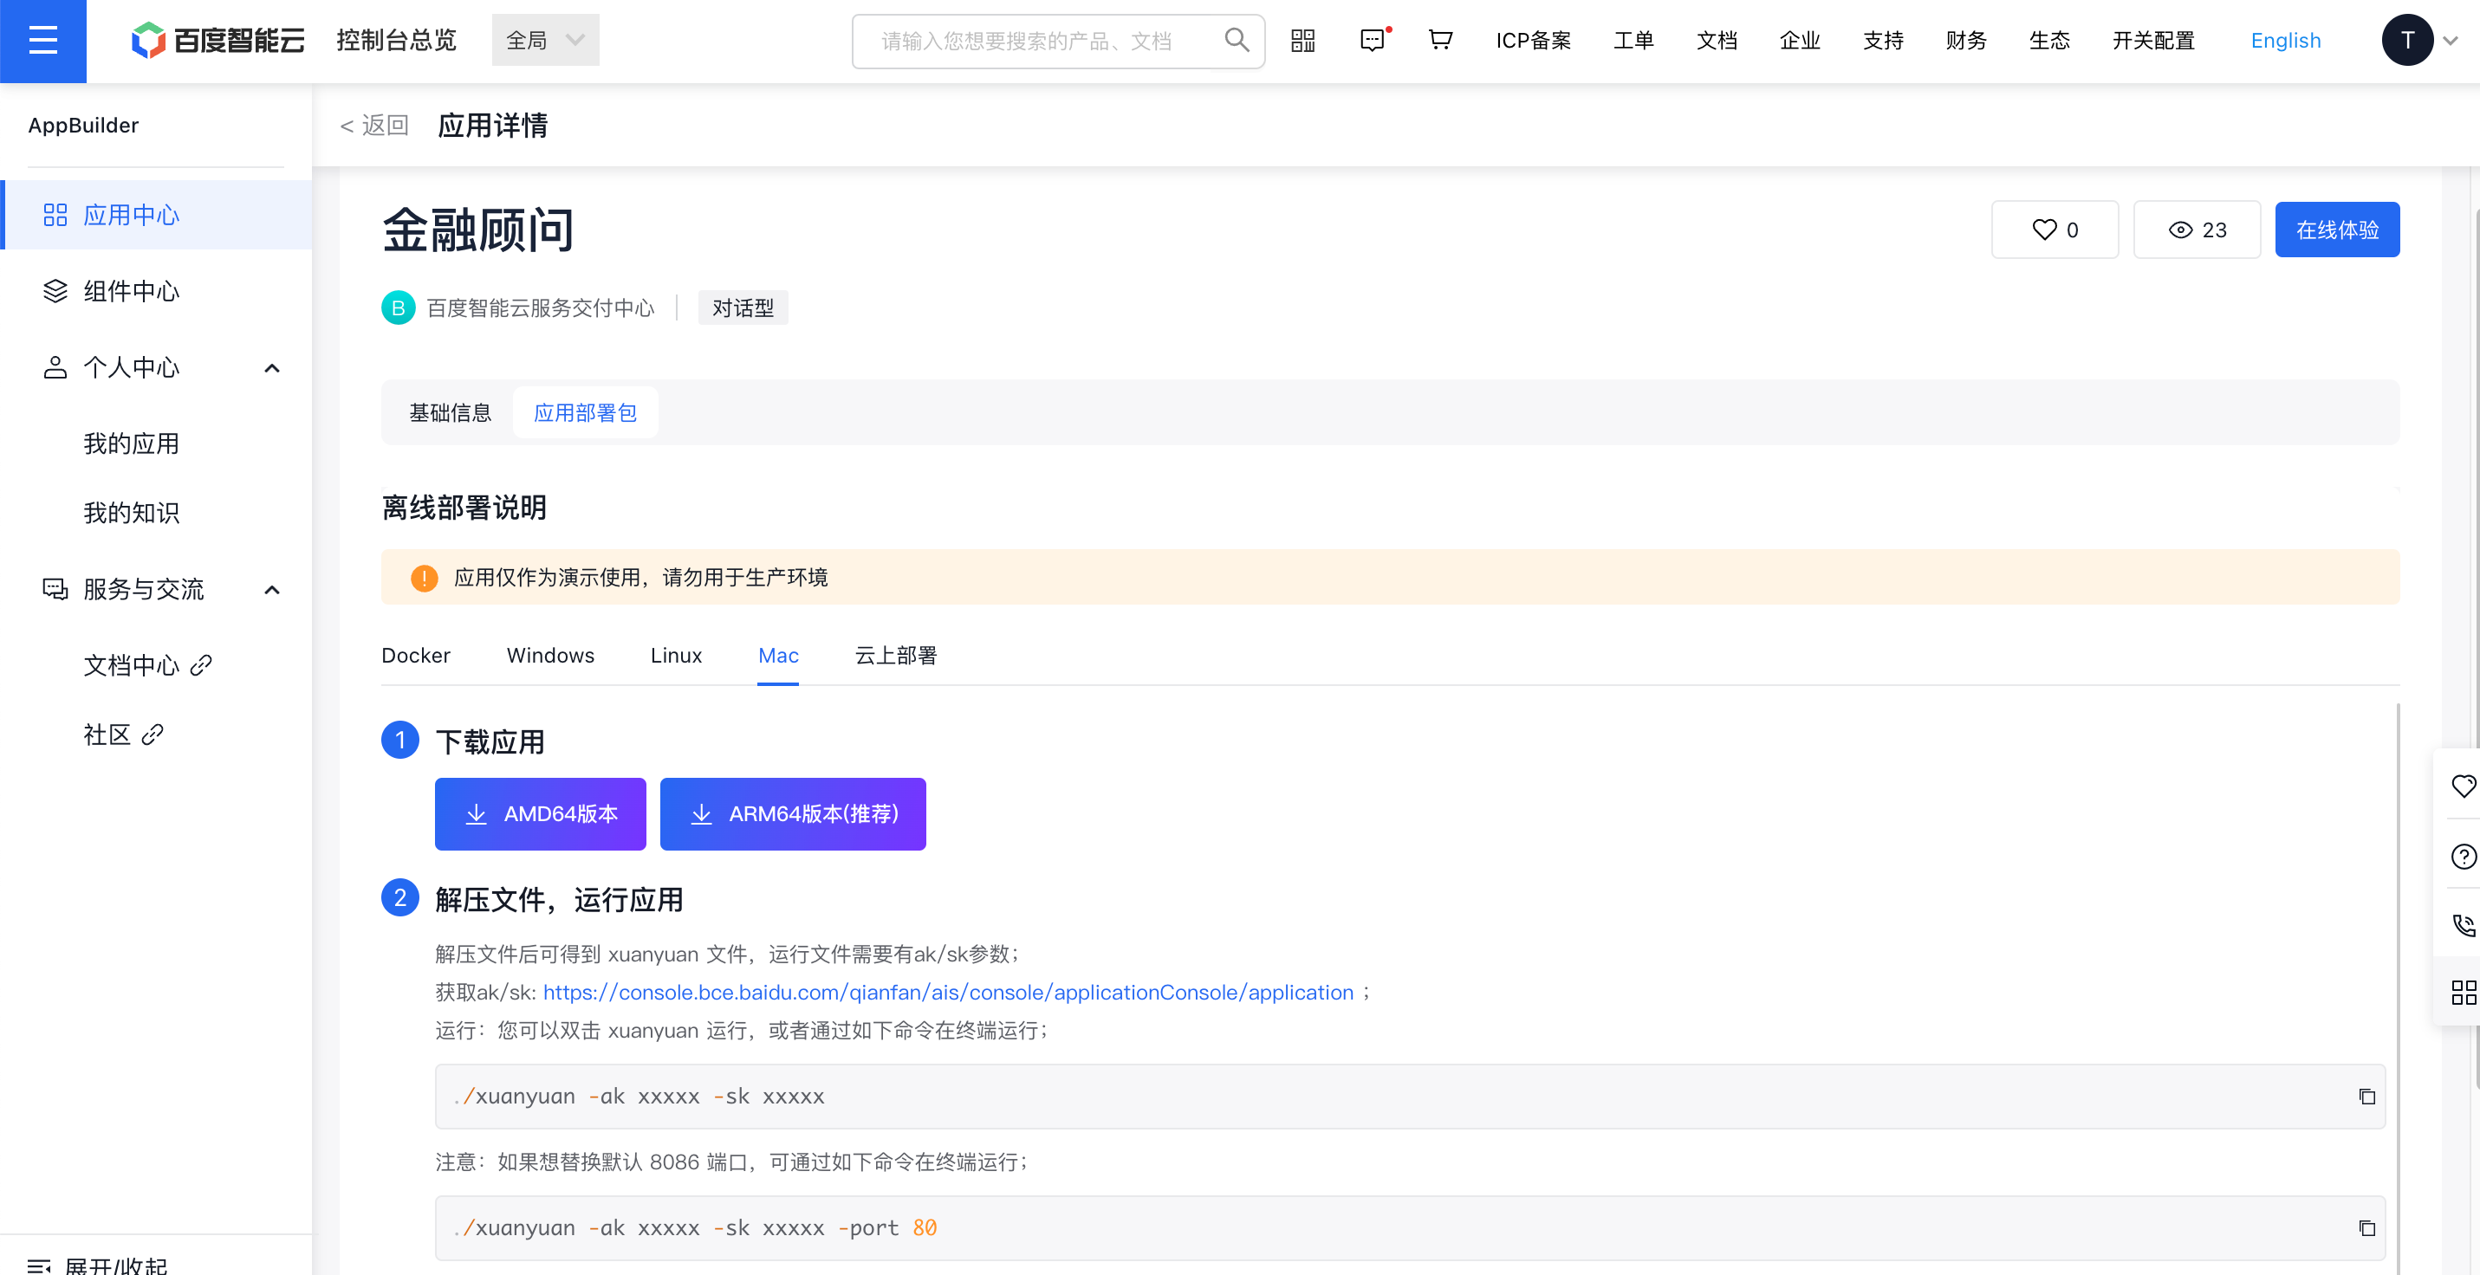
Task: Click the Baidu AI Cloud logo
Action: coord(217,41)
